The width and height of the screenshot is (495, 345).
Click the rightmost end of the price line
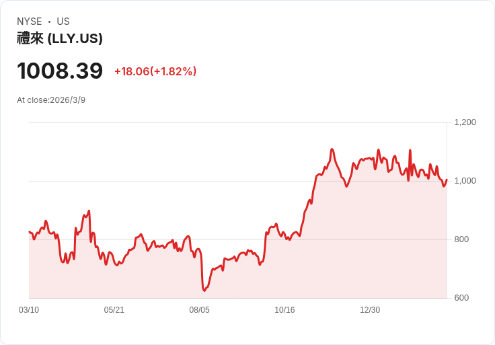(x=447, y=180)
